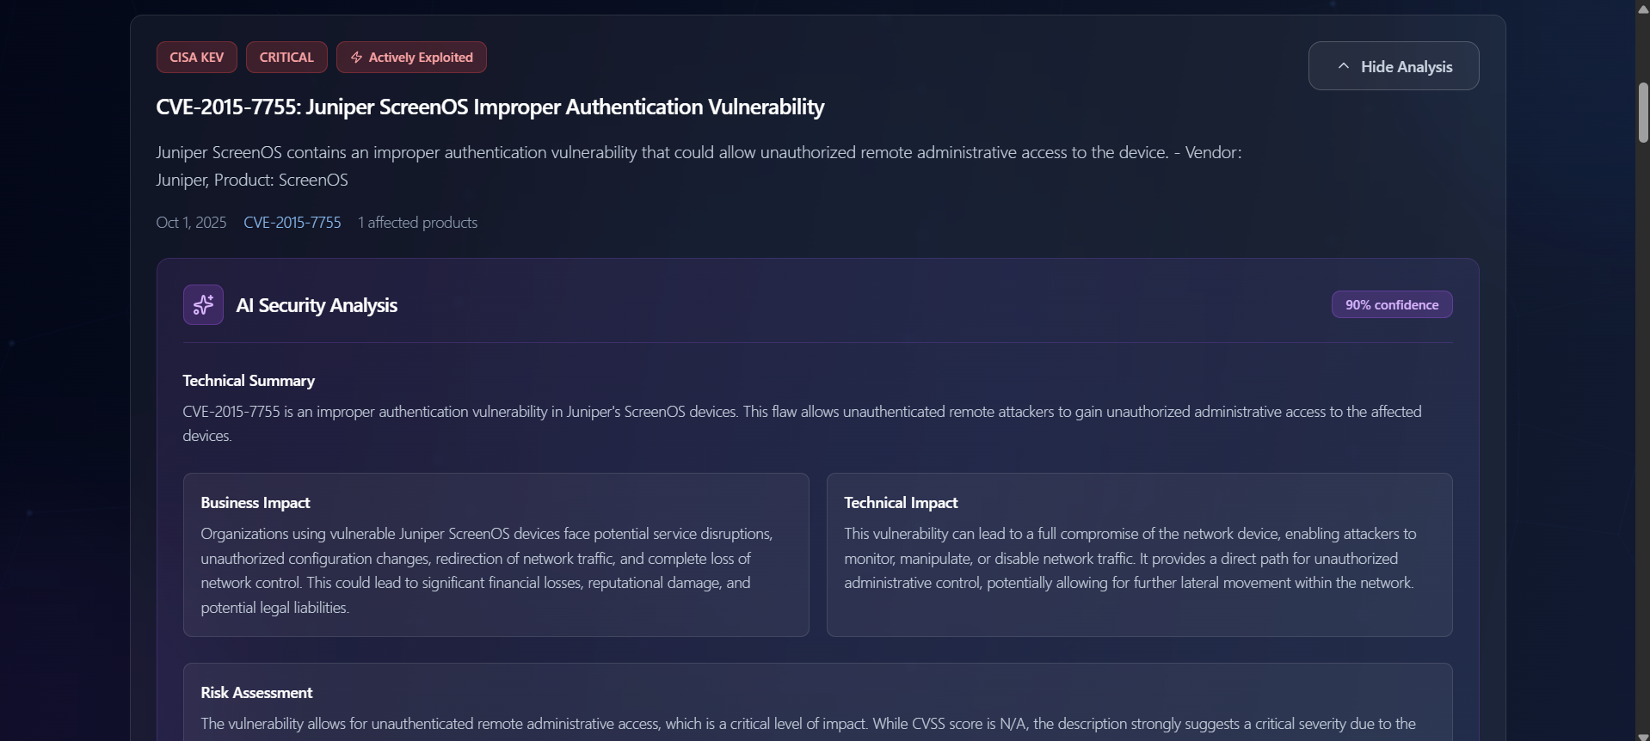Screen dimensions: 1650x741
Task: Click the page's vertical scrollbar thumb
Action: pos(1643,112)
